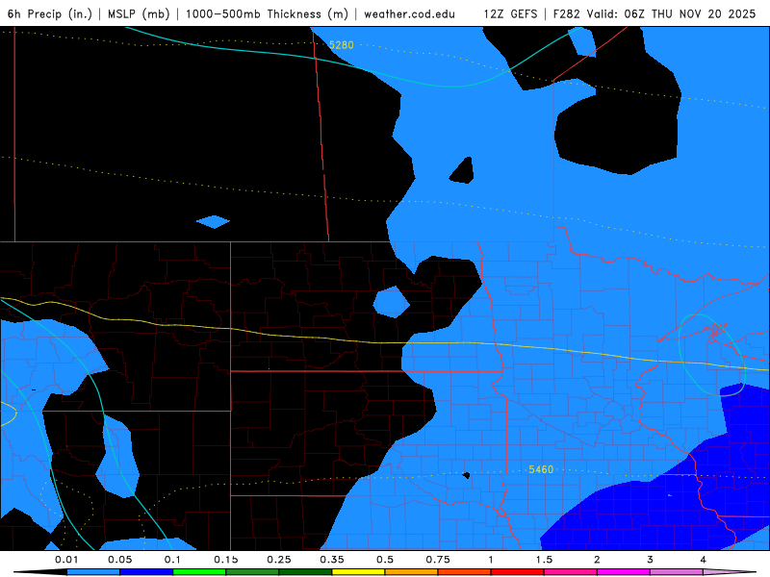Image resolution: width=770 pixels, height=577 pixels.
Task: Click the orchid 3–4 legend swatch
Action: click(x=677, y=572)
